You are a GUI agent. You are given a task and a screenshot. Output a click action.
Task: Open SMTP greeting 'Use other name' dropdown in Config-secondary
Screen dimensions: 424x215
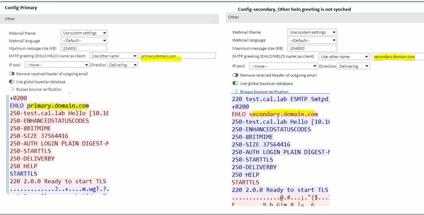pos(344,57)
